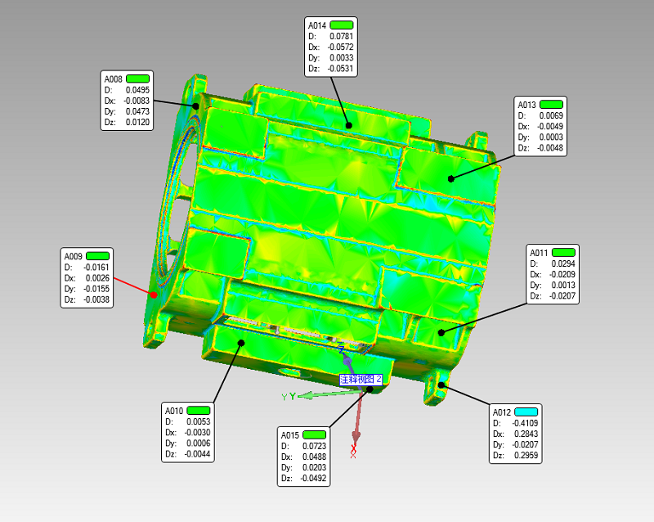Click the cyan color swatch in A012 callout
The width and height of the screenshot is (654, 522).
pyautogui.click(x=526, y=411)
